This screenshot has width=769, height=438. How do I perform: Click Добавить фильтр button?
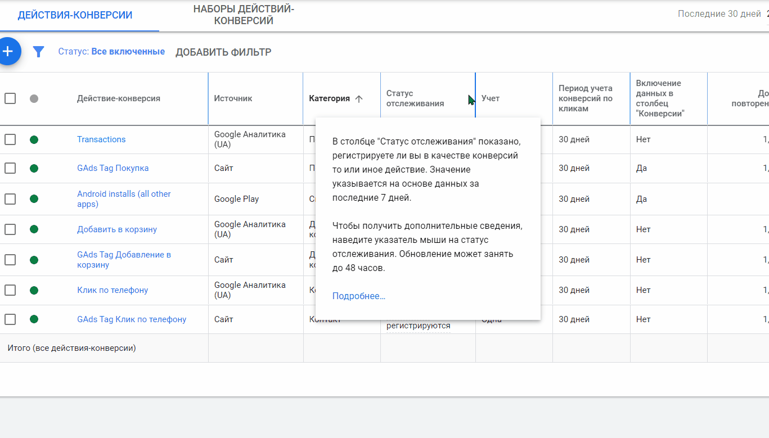click(x=223, y=52)
